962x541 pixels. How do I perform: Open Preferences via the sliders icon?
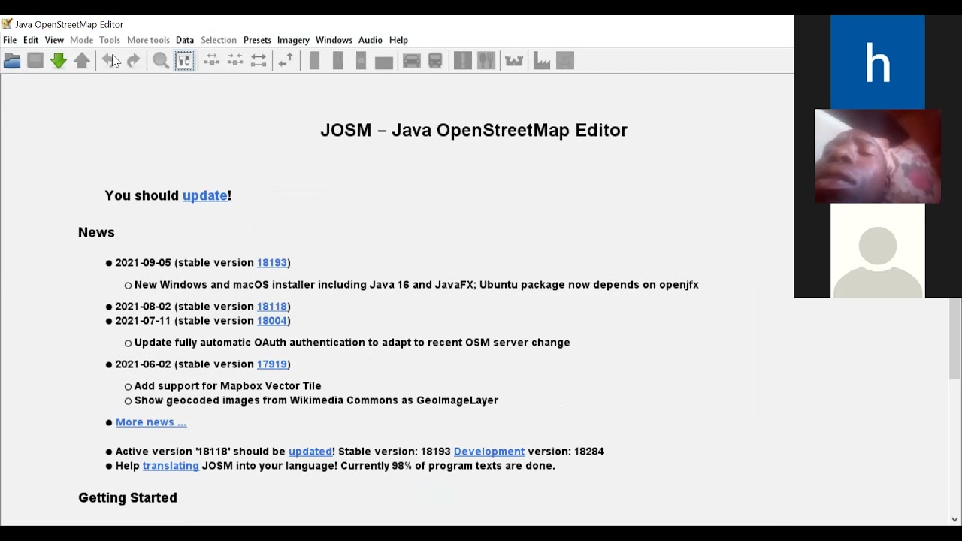click(184, 61)
